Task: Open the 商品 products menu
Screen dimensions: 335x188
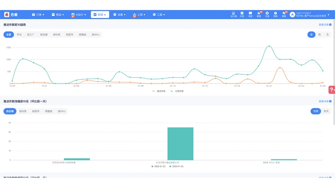Action: [58, 15]
